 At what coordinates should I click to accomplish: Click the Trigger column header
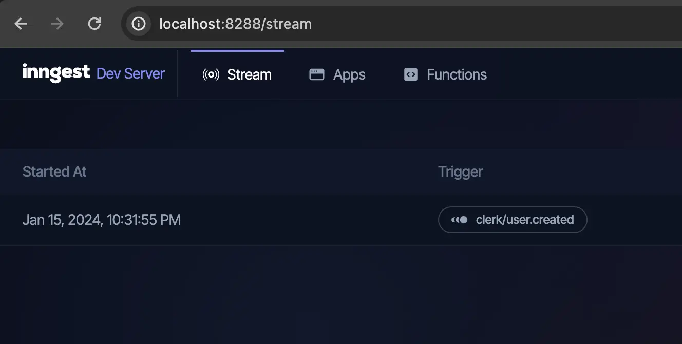pyautogui.click(x=460, y=171)
